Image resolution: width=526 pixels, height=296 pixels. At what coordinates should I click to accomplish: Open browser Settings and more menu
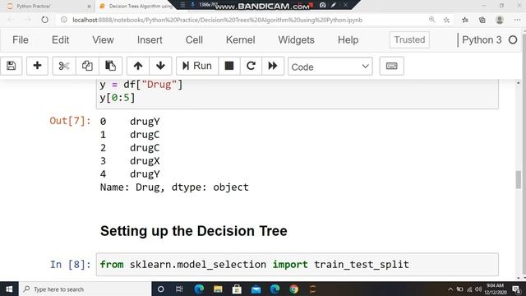(517, 20)
